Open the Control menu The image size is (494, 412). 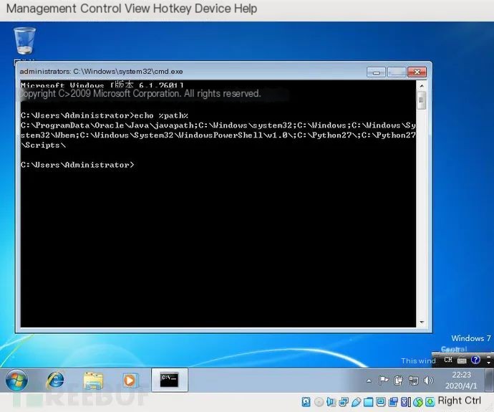coord(101,9)
